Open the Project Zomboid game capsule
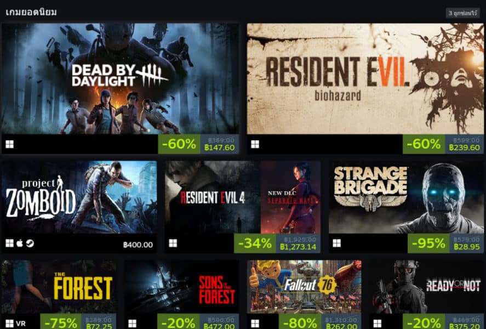 (x=79, y=197)
